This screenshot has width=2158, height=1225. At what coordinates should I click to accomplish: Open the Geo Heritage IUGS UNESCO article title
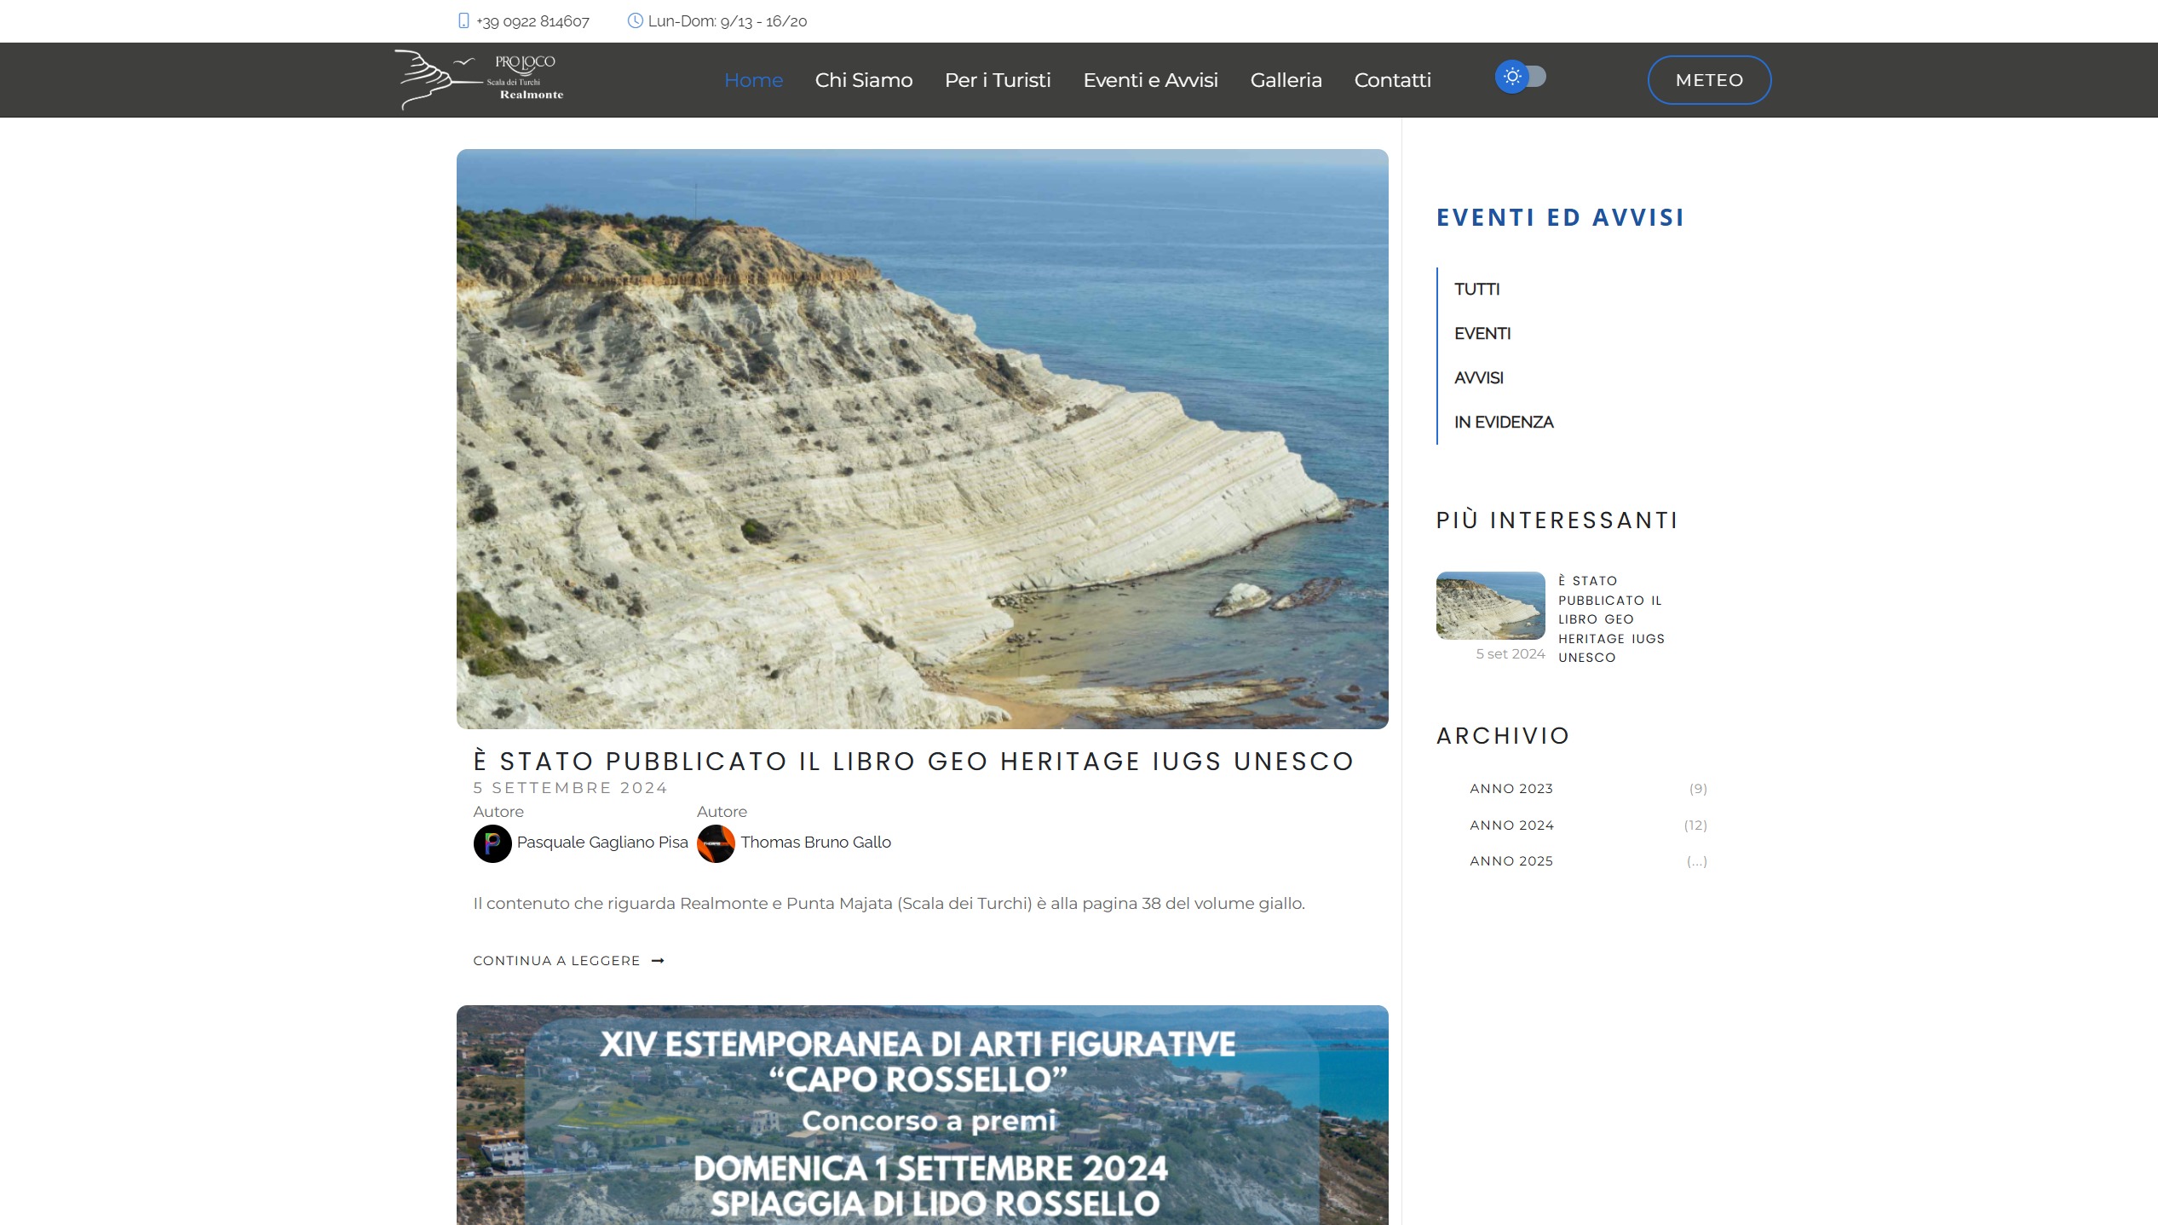(x=913, y=762)
